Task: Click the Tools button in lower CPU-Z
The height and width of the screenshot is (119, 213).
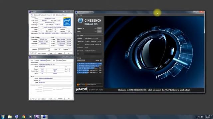Action: (51, 99)
